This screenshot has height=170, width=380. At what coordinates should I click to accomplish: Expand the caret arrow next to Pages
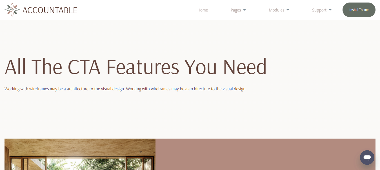pos(245,10)
